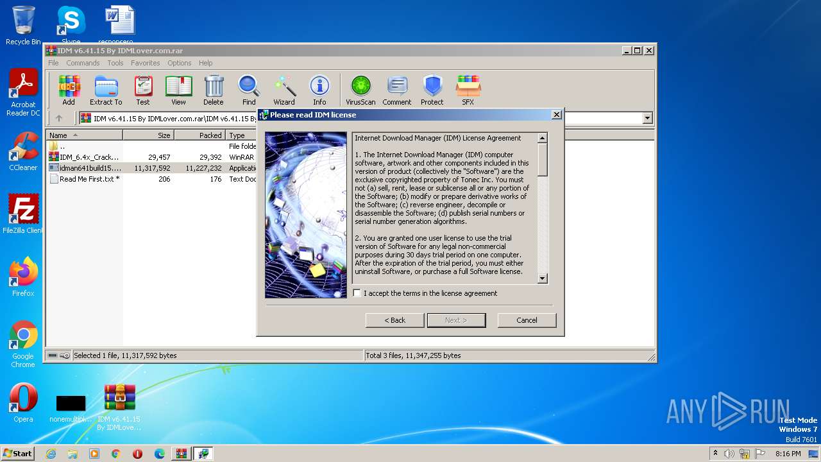Click the WinRAR taskbar button

coord(182,454)
